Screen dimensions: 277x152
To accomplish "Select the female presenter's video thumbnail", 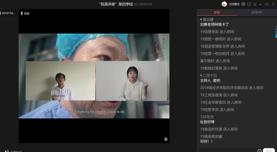I will point(131,81).
